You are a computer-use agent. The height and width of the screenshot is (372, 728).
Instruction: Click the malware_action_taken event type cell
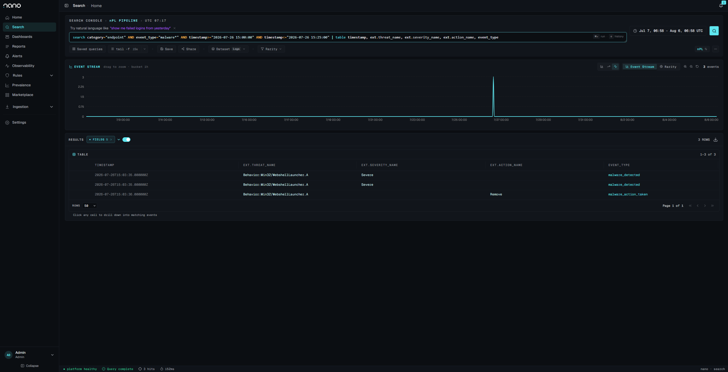(x=628, y=194)
